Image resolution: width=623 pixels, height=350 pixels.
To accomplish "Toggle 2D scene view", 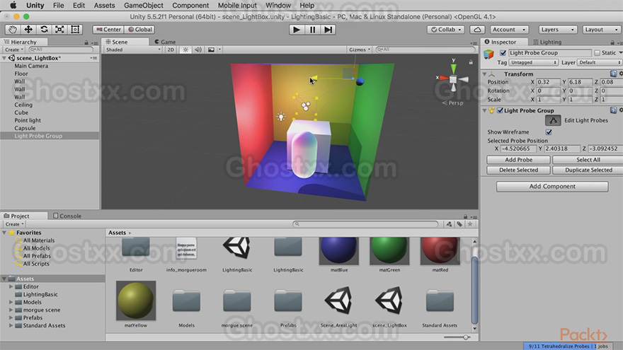I will (x=171, y=49).
